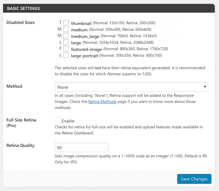Click the bold 'featured-image' label text

point(86,49)
